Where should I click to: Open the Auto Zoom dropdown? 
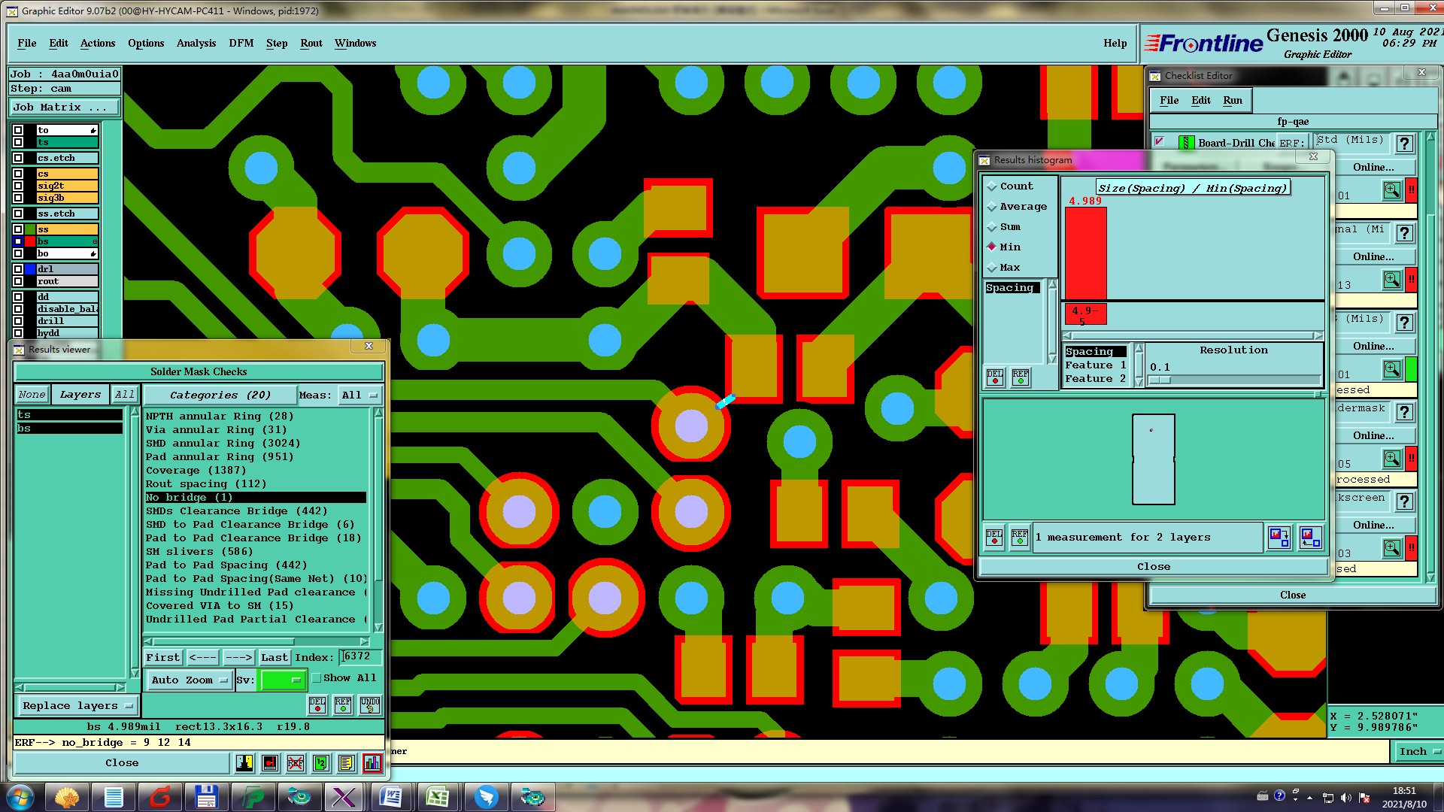[x=189, y=680]
